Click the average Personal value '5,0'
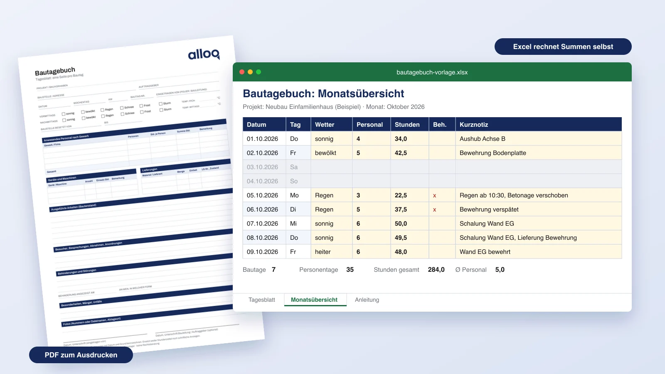Viewport: 665px width, 374px height. (500, 270)
